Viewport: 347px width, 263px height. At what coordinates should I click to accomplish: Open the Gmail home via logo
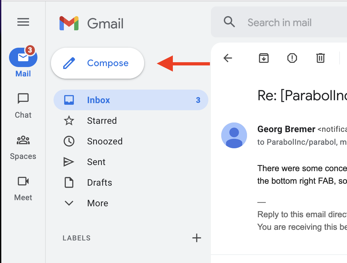click(x=91, y=23)
